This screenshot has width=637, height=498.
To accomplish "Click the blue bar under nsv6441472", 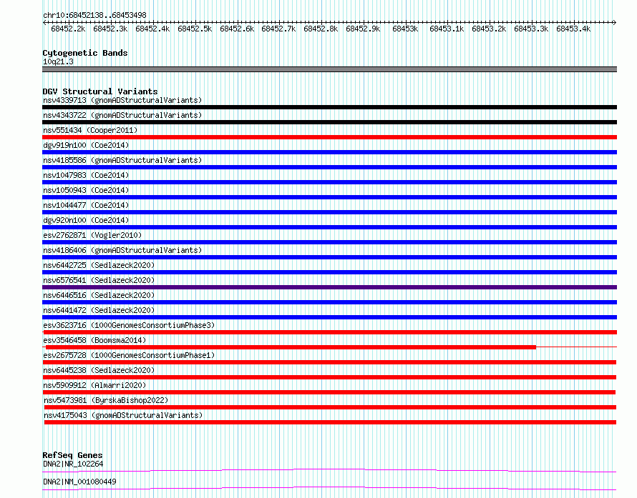I will (329, 317).
